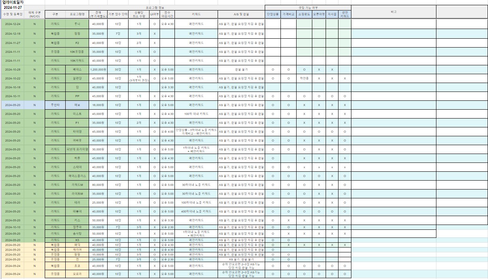The height and width of the screenshot is (279, 488).
Task: Select the 프로그램명 column header
Action: pyautogui.click(x=77, y=14)
